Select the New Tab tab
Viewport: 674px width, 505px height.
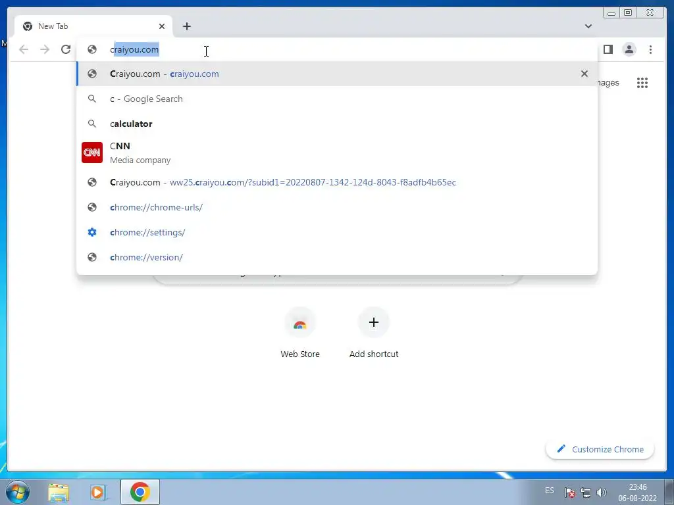pyautogui.click(x=93, y=26)
